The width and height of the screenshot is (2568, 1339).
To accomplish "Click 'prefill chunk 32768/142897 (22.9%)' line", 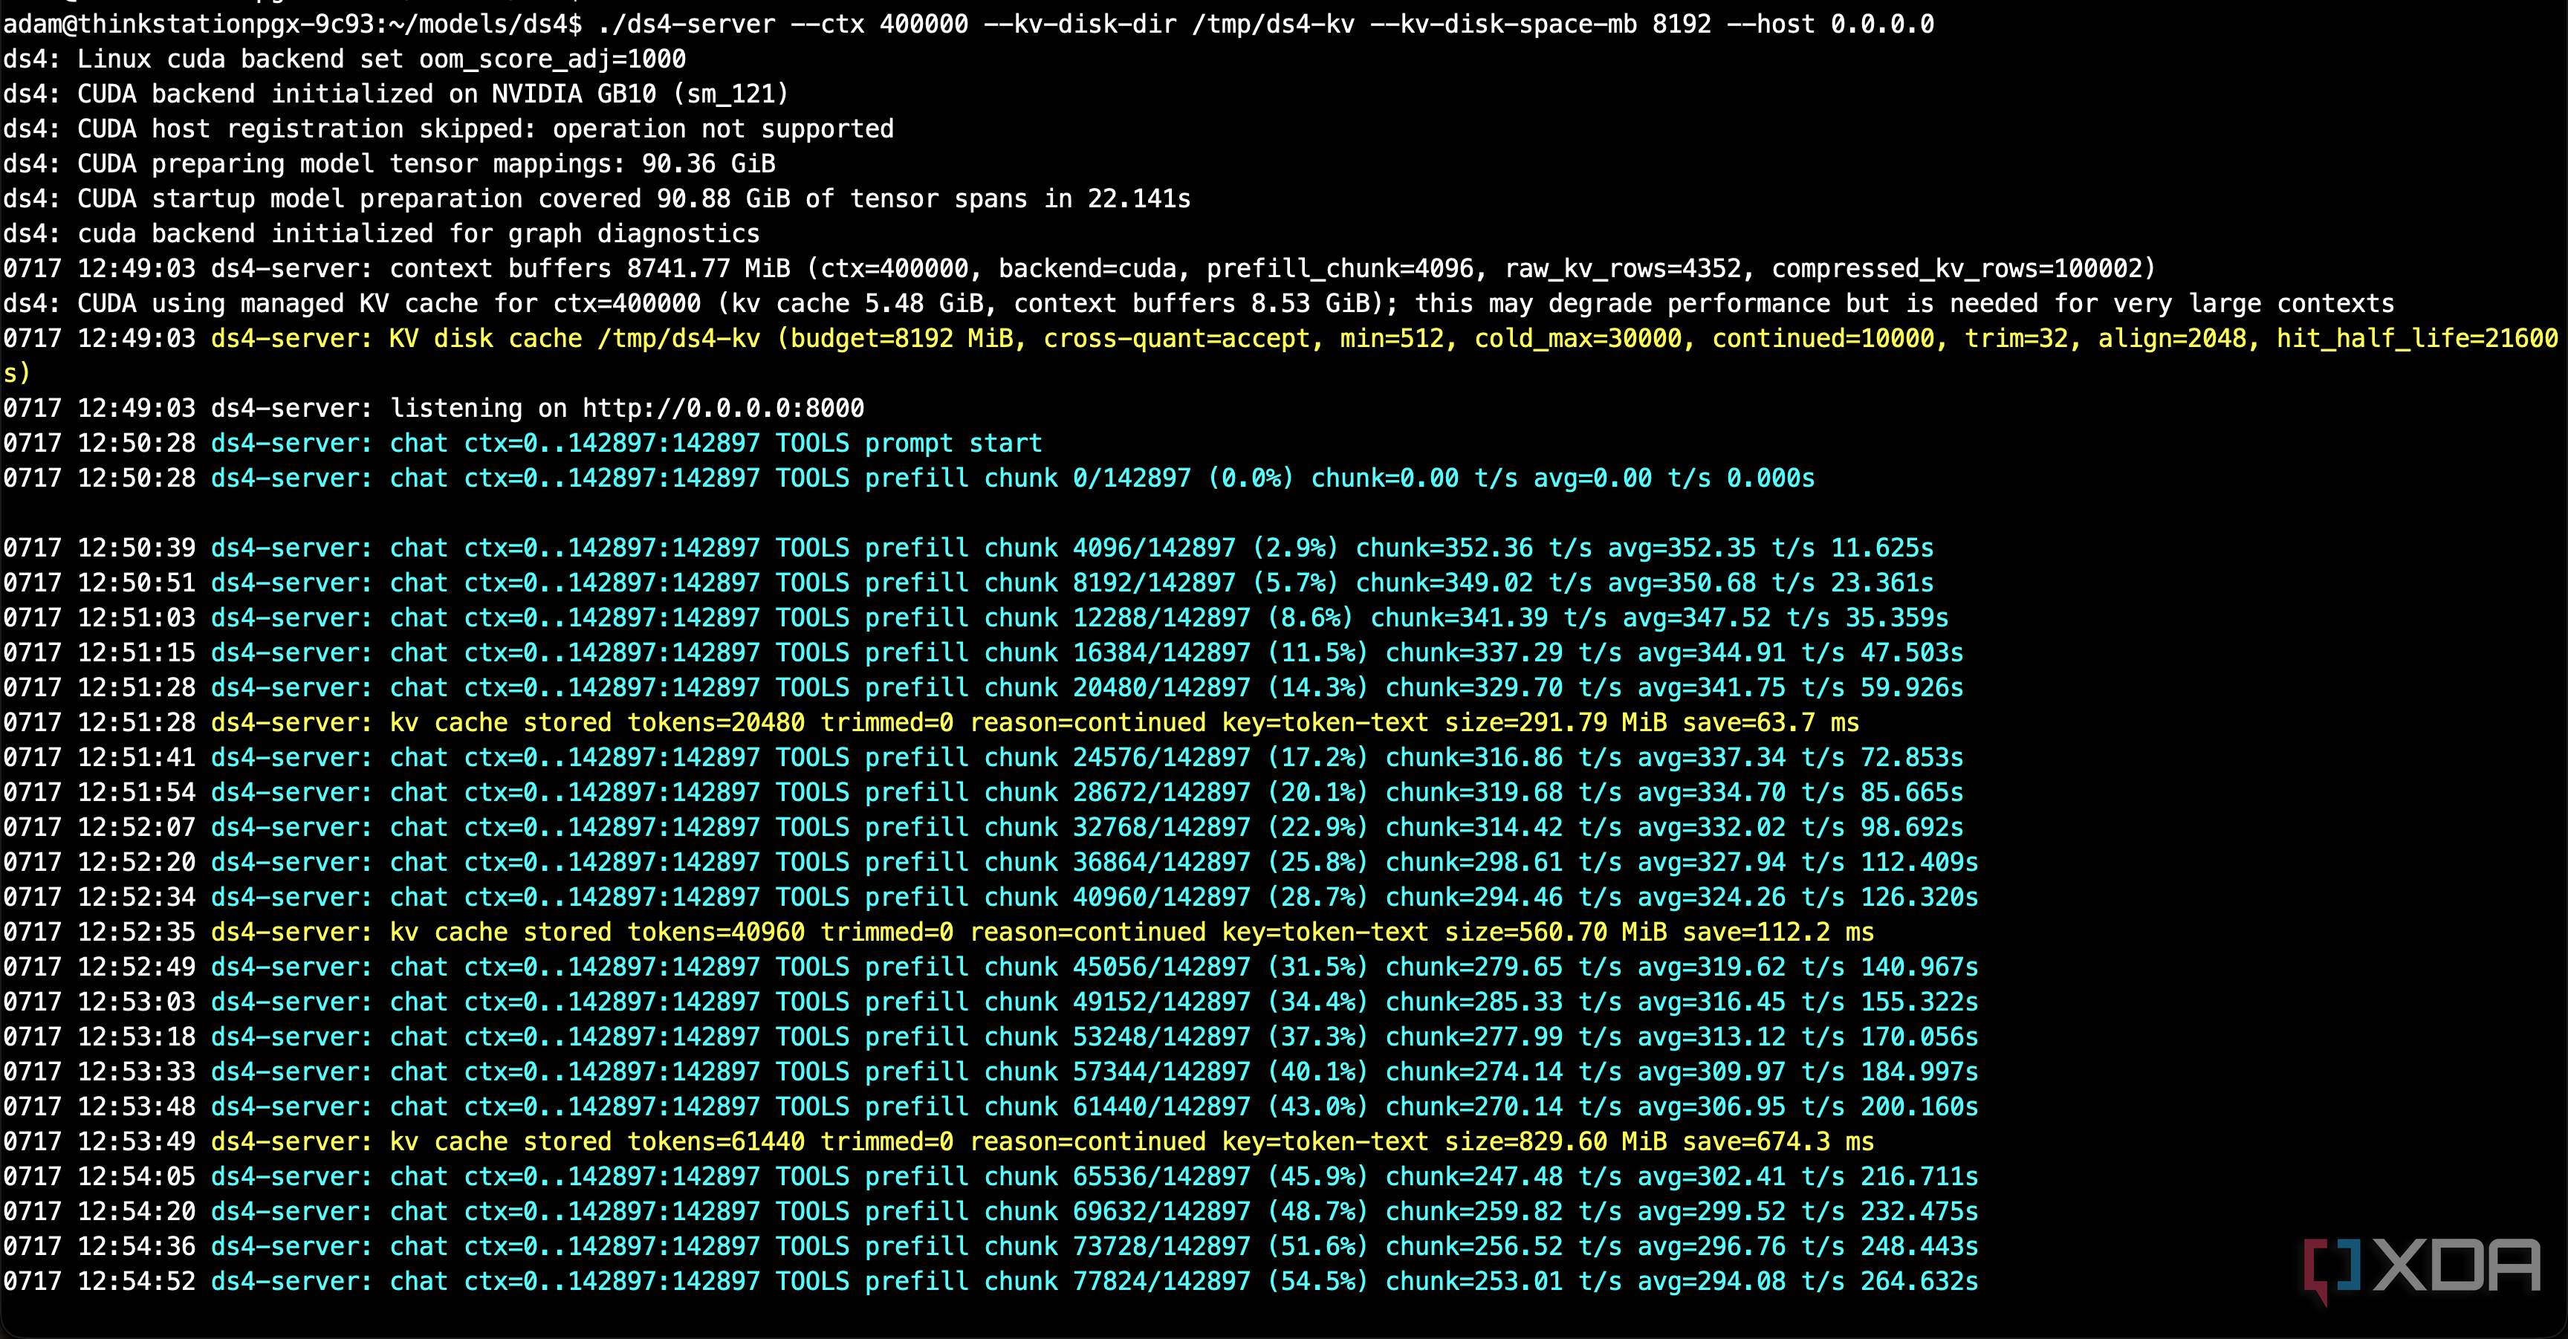I will [x=983, y=826].
